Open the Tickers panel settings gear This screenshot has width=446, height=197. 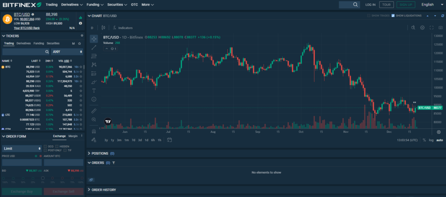(x=82, y=36)
